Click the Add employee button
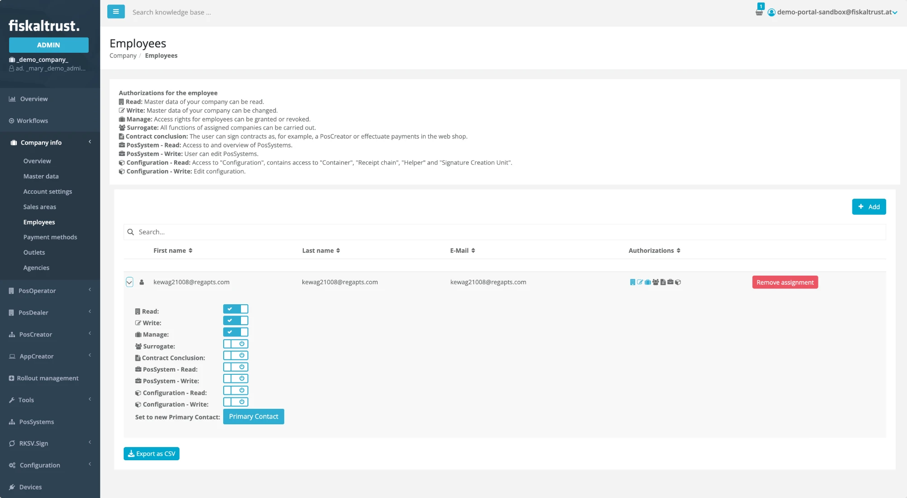The width and height of the screenshot is (907, 498). pyautogui.click(x=869, y=207)
